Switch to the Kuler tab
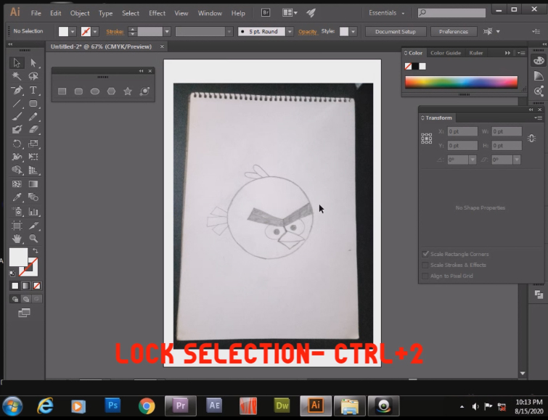Viewport: 548px width, 420px height. point(476,53)
